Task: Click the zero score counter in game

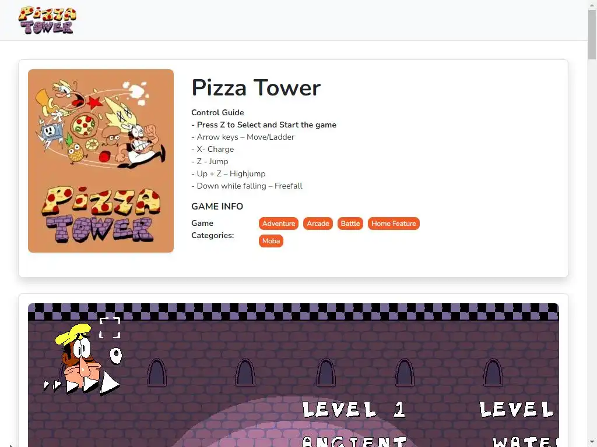Action: click(116, 356)
